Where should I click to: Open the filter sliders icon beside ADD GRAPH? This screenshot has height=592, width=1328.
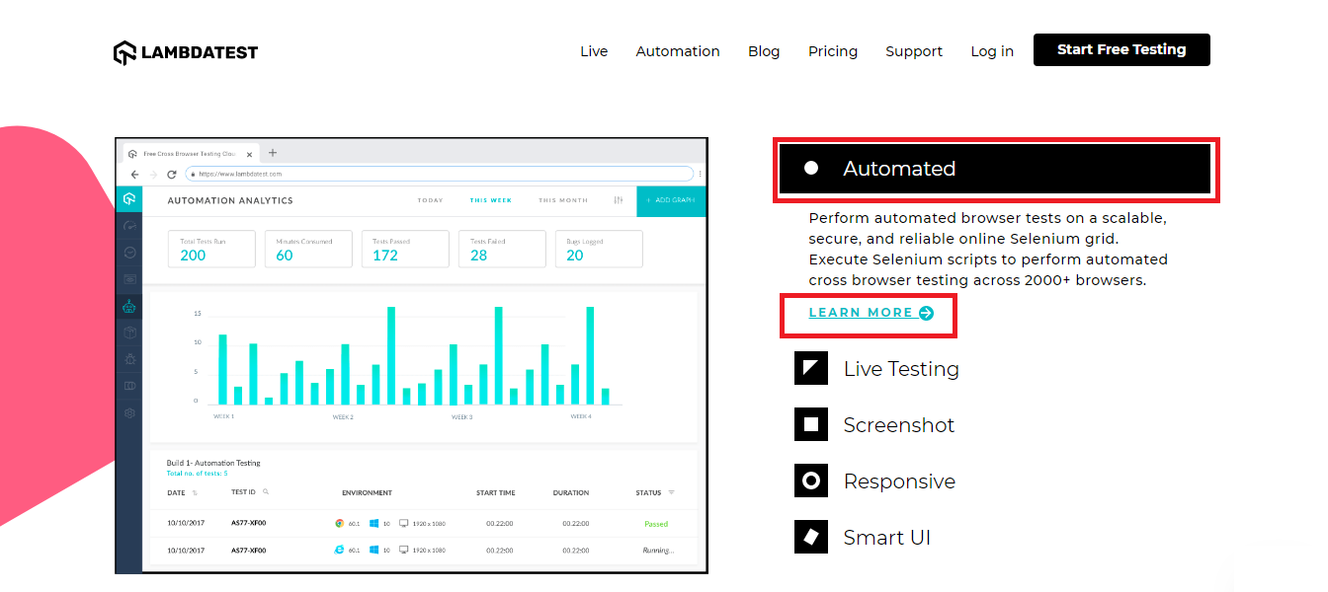coord(619,200)
